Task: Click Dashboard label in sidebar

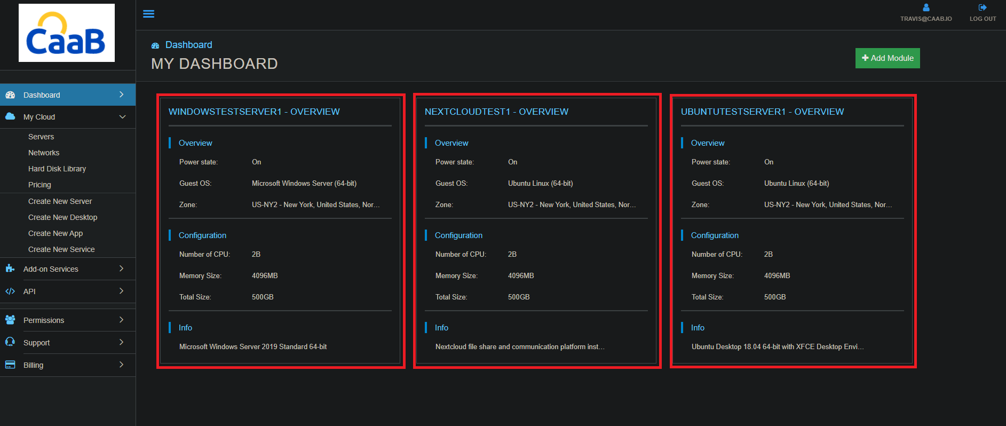Action: 42,95
